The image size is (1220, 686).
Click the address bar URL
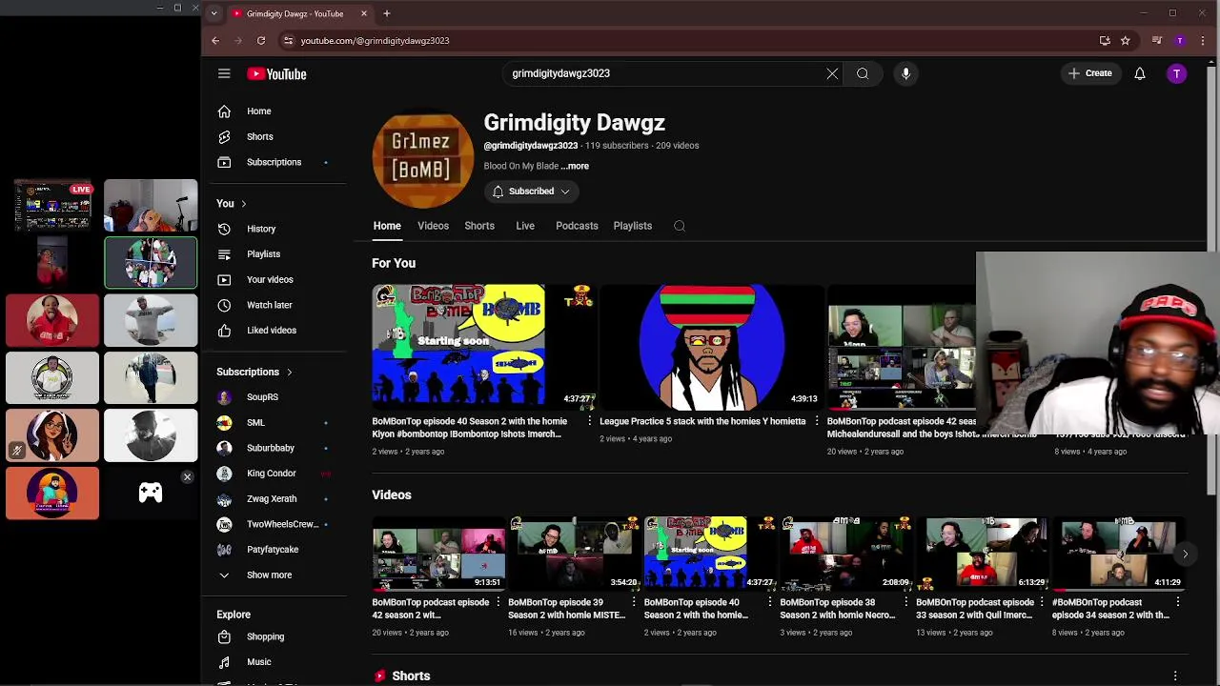coord(375,40)
